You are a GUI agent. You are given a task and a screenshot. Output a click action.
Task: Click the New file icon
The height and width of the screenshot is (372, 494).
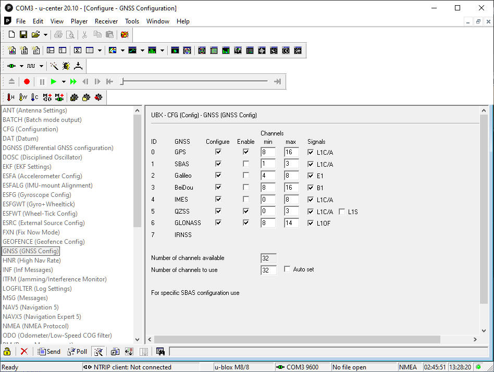11,34
